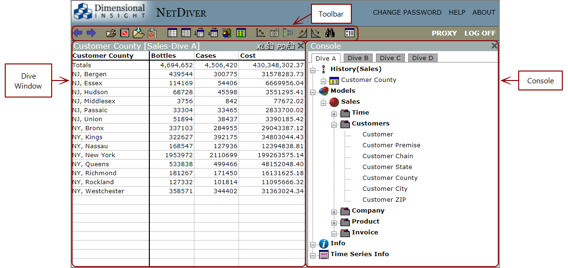The width and height of the screenshot is (568, 268).
Task: Open the Dive D tab
Action: coord(422,58)
